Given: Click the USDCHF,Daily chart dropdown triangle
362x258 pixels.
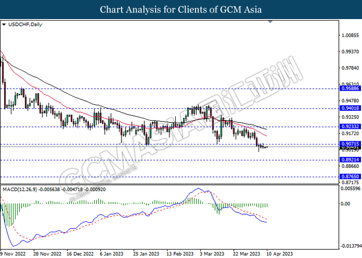Looking at the screenshot, I should click(4, 24).
